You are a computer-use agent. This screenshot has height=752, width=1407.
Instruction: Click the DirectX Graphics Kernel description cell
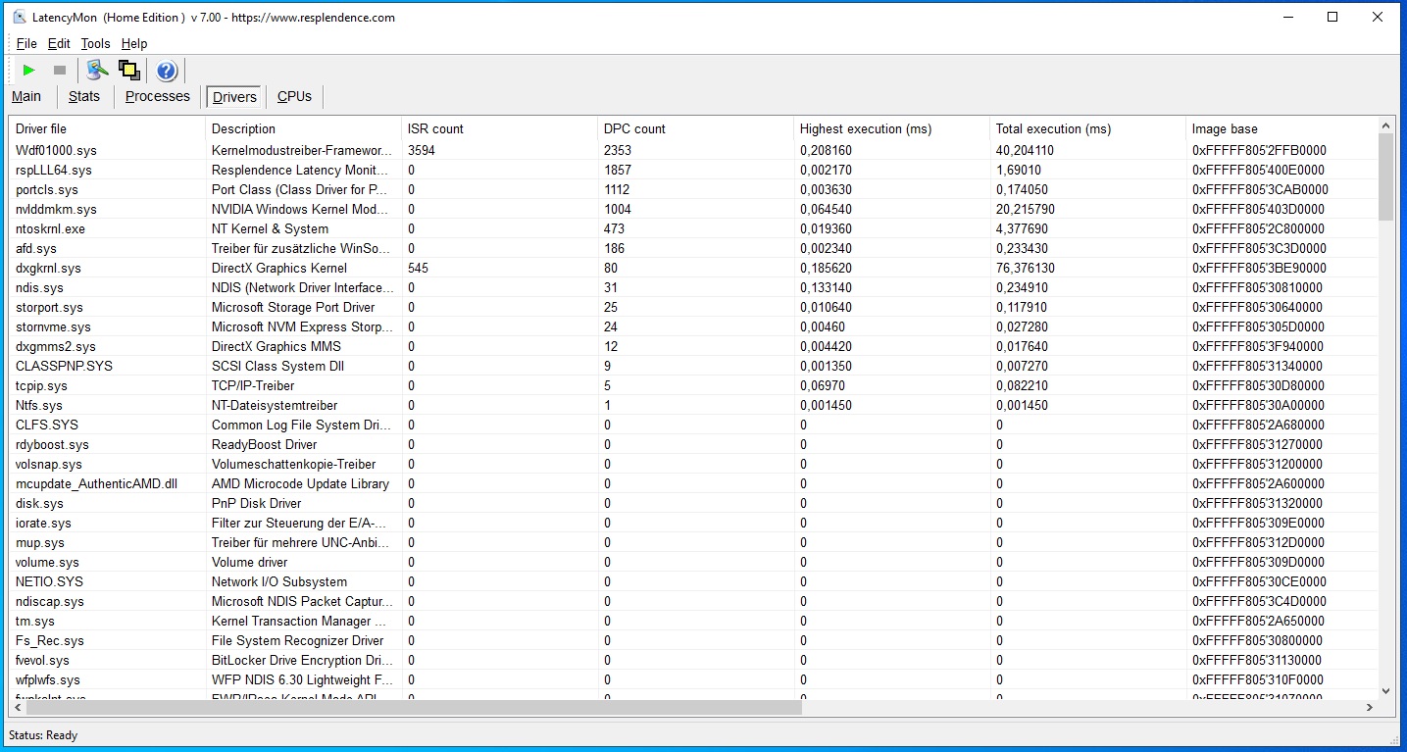(279, 268)
